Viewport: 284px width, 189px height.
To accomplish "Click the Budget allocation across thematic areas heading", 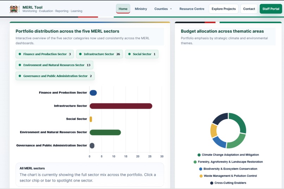I will tap(222, 31).
